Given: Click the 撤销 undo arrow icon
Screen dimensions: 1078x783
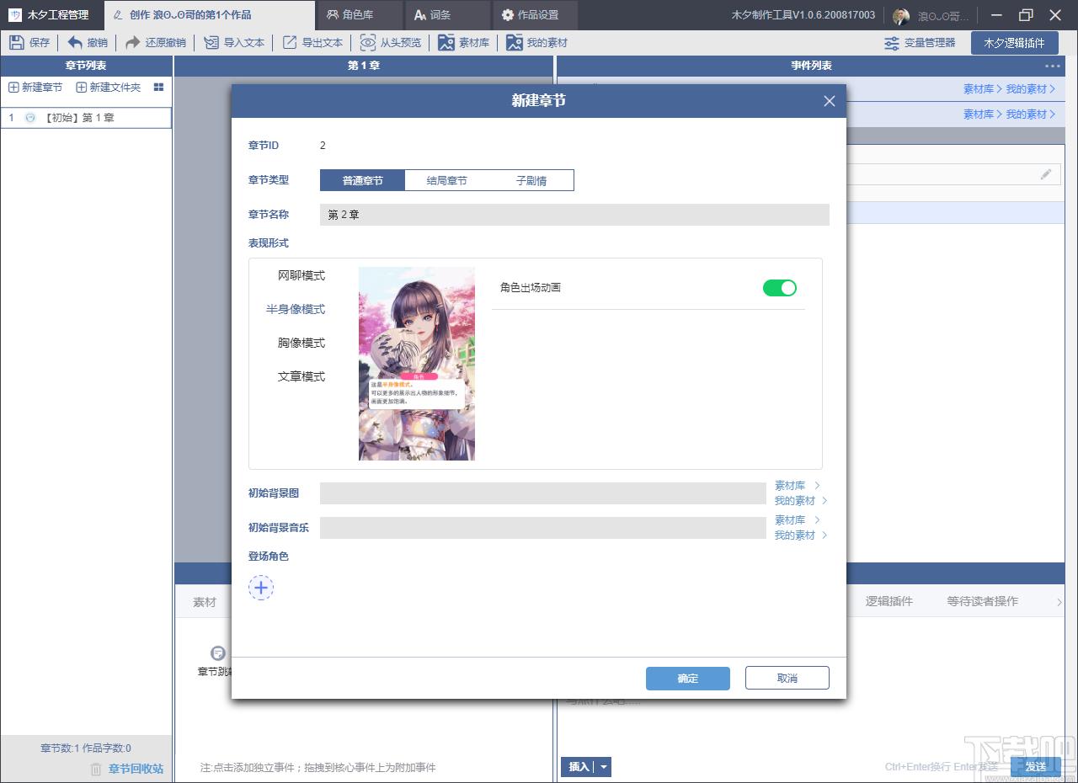Looking at the screenshot, I should [75, 42].
